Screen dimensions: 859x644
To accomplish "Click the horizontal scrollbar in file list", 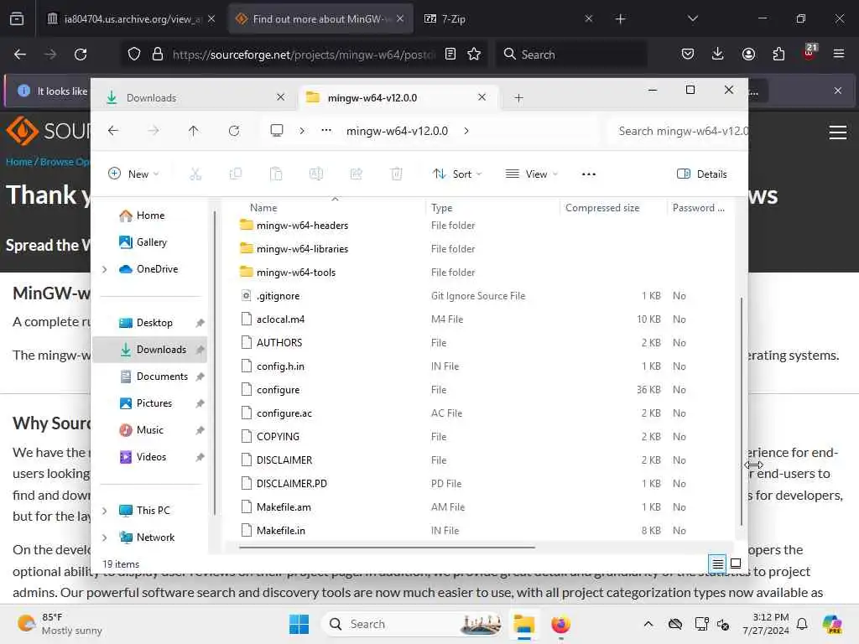I will (387, 547).
